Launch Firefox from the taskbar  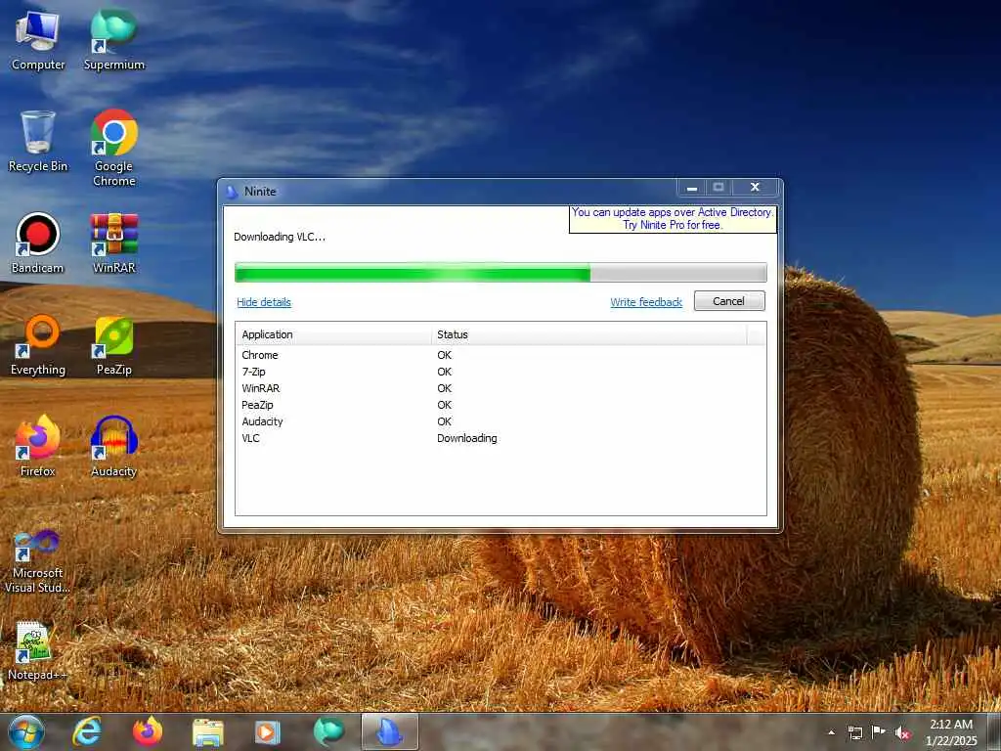pyautogui.click(x=148, y=731)
